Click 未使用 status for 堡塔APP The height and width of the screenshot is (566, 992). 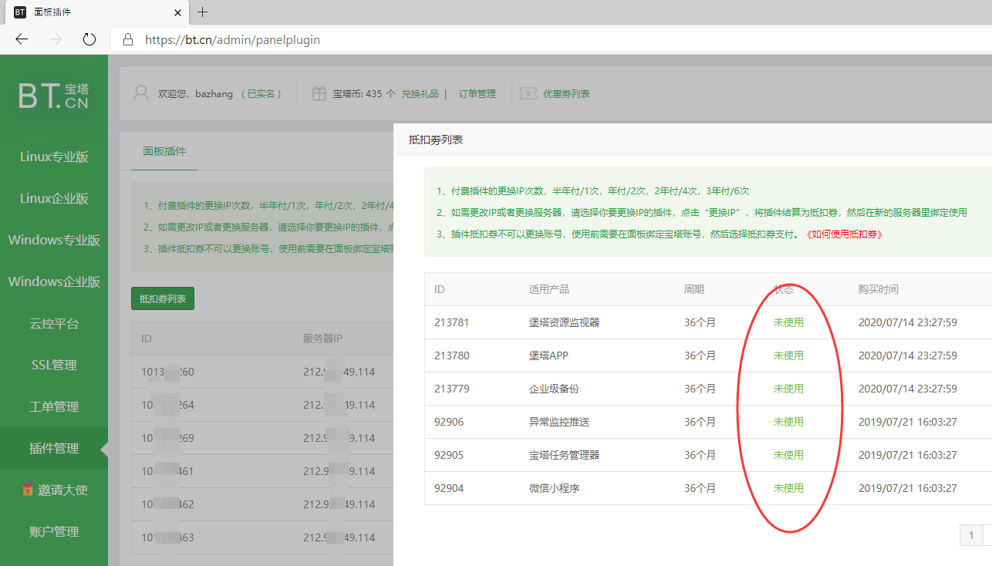pyautogui.click(x=788, y=355)
